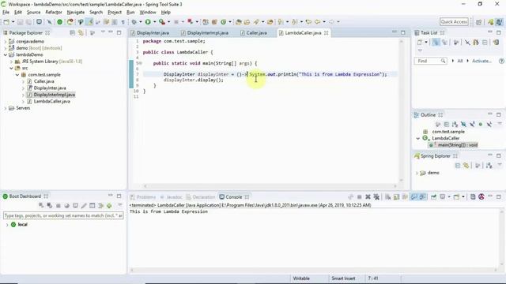
Task: Click the Open Type toolbar icon
Action: [x=239, y=22]
